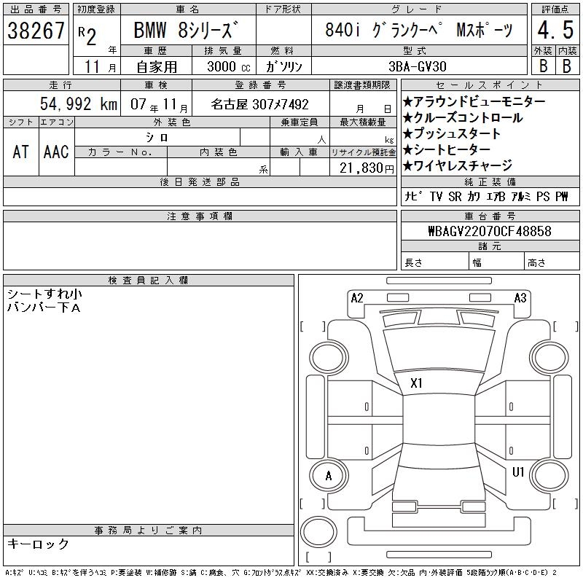Click the office notice キーロック

pyautogui.click(x=38, y=544)
